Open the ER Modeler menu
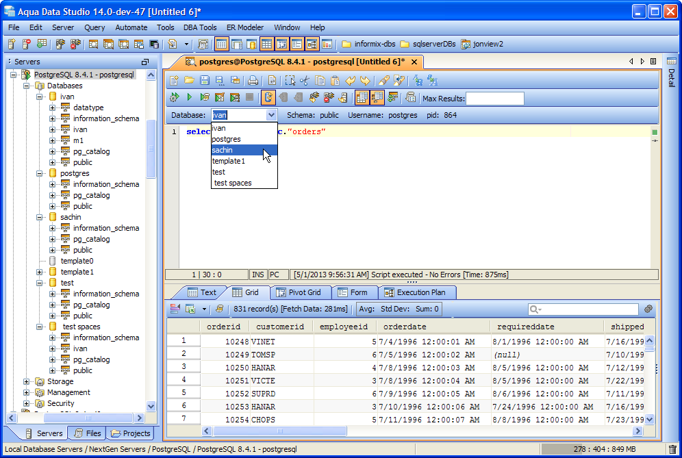 coord(245,27)
